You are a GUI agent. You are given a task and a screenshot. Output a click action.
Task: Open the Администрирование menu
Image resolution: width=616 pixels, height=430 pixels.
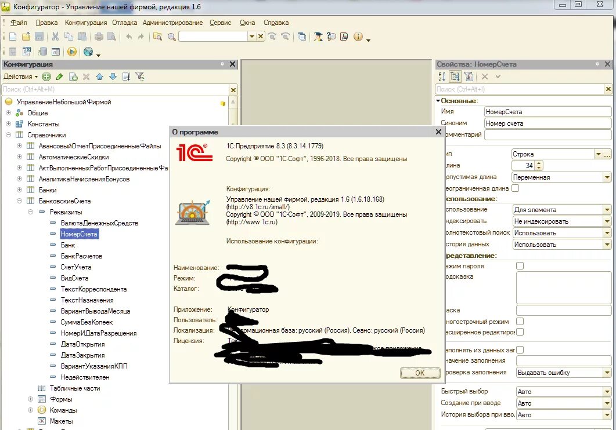[172, 23]
